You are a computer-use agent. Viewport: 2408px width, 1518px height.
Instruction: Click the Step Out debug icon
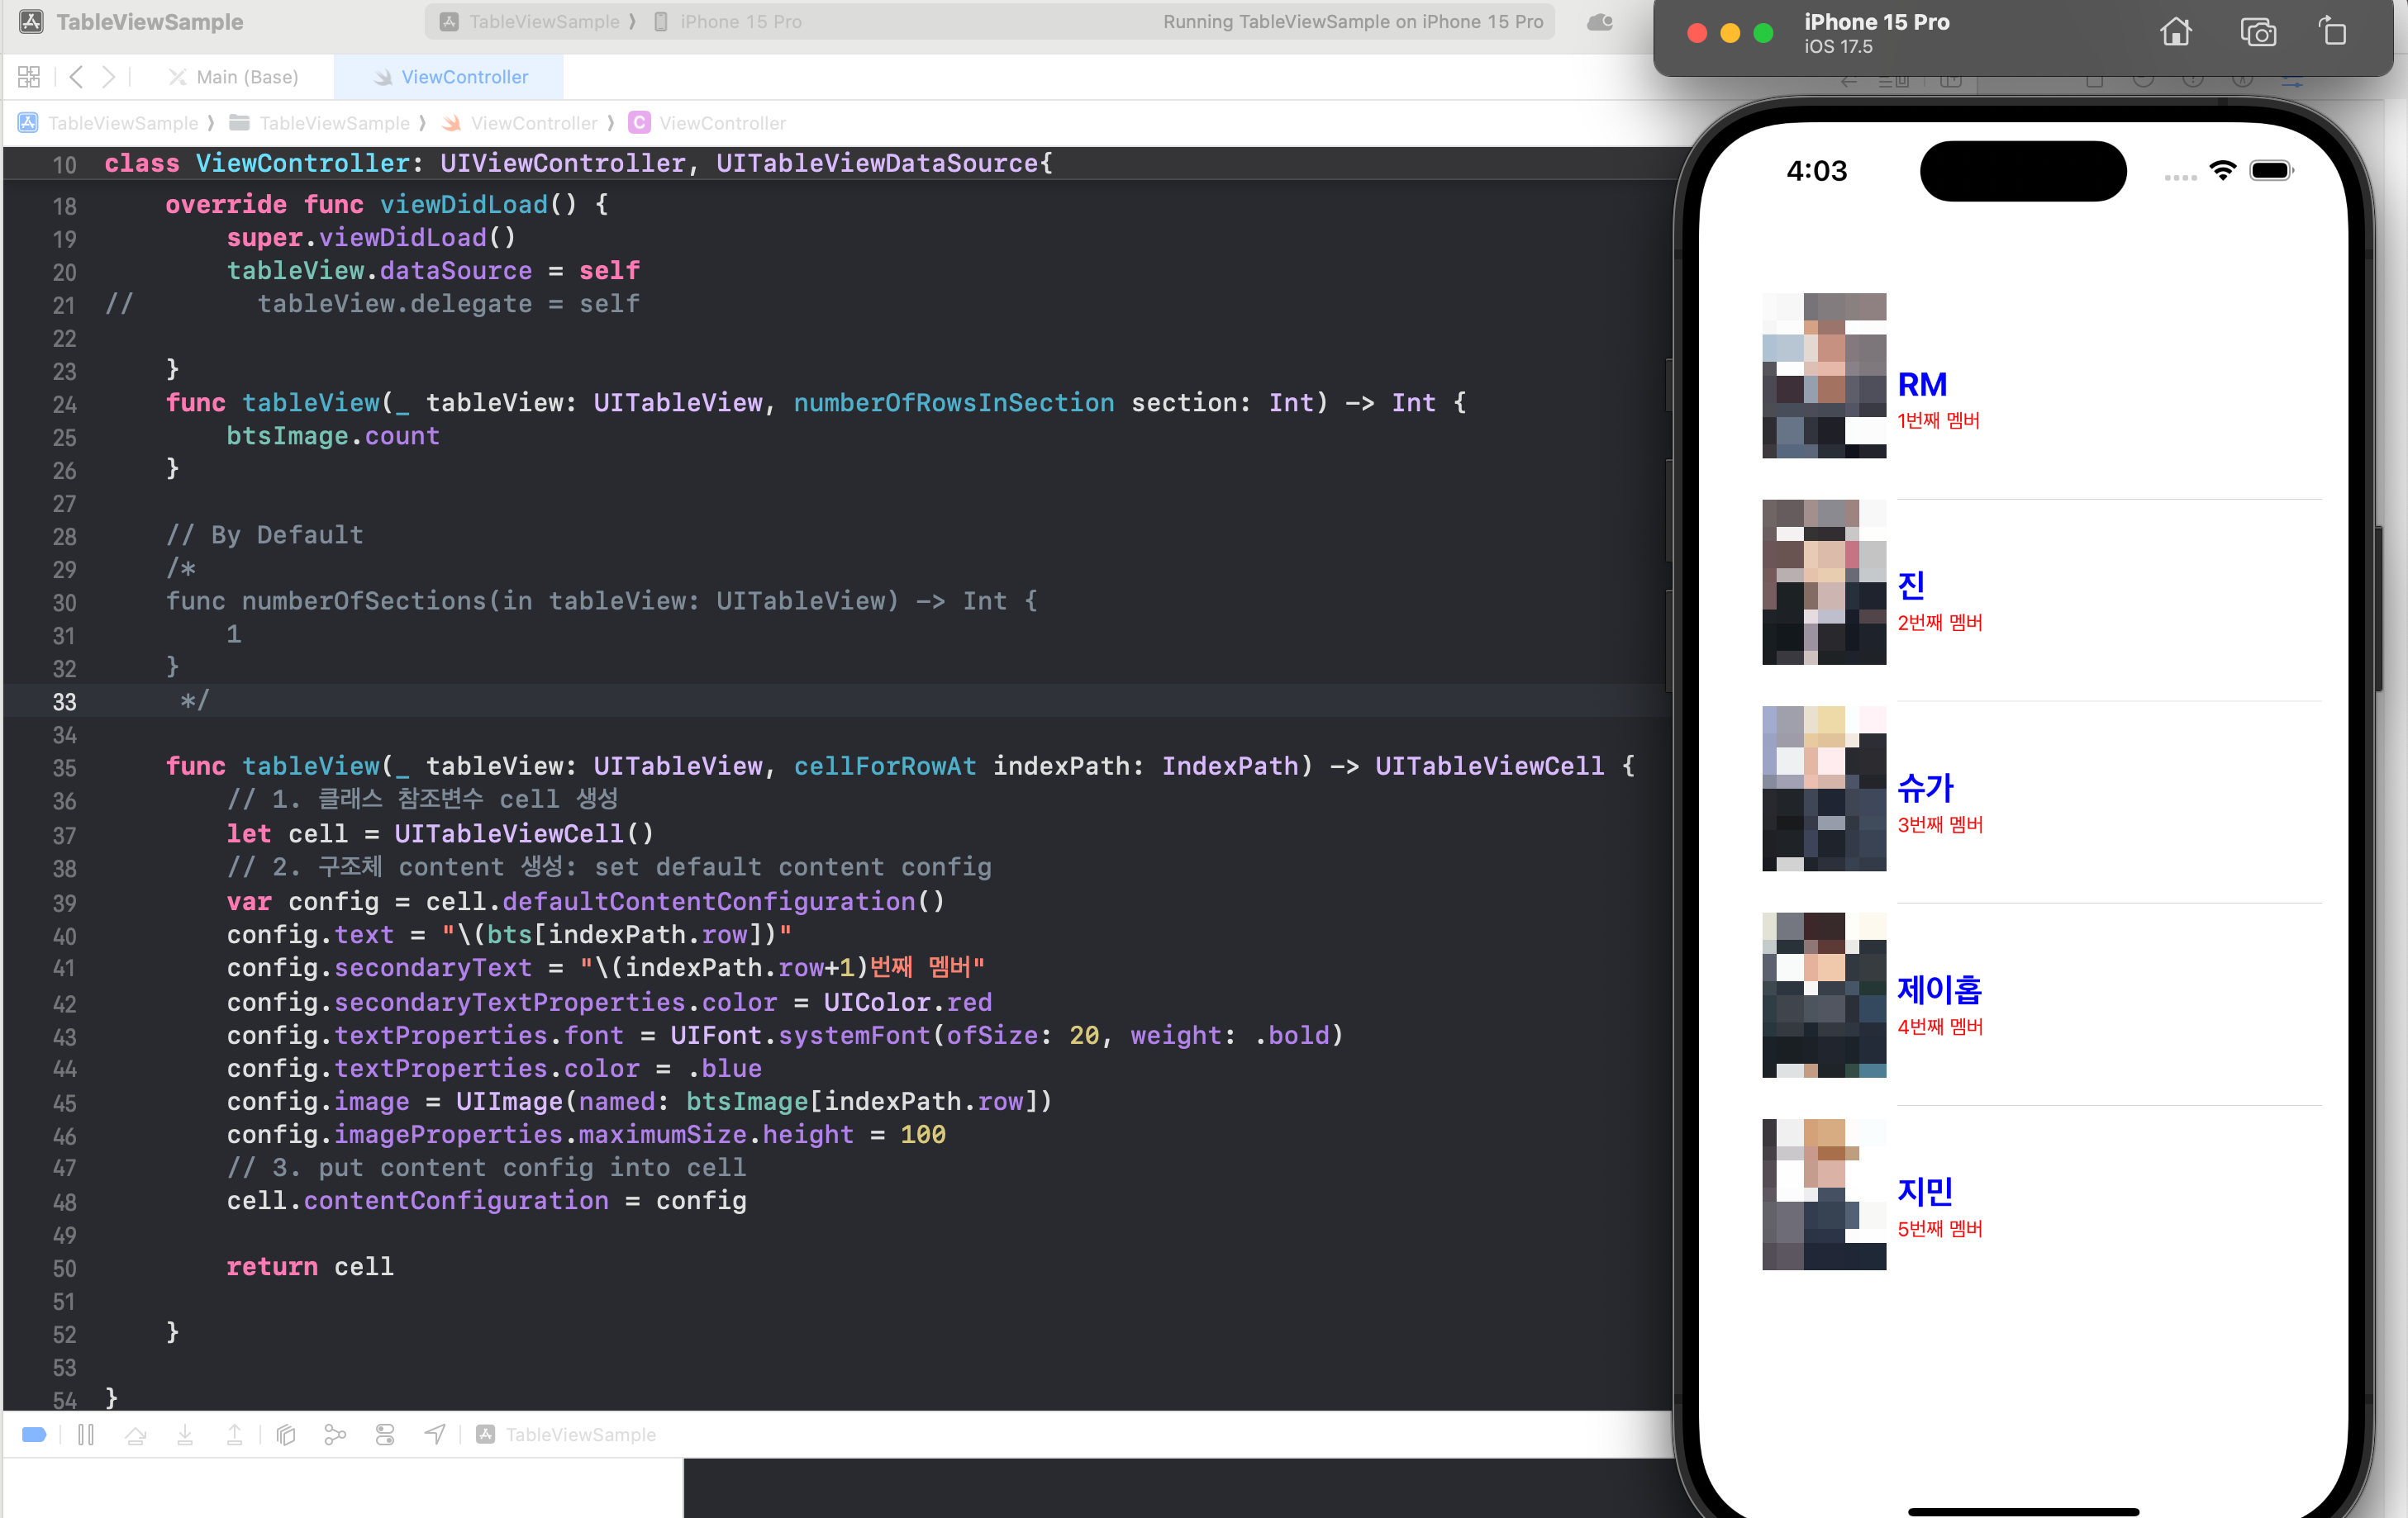tap(234, 1434)
